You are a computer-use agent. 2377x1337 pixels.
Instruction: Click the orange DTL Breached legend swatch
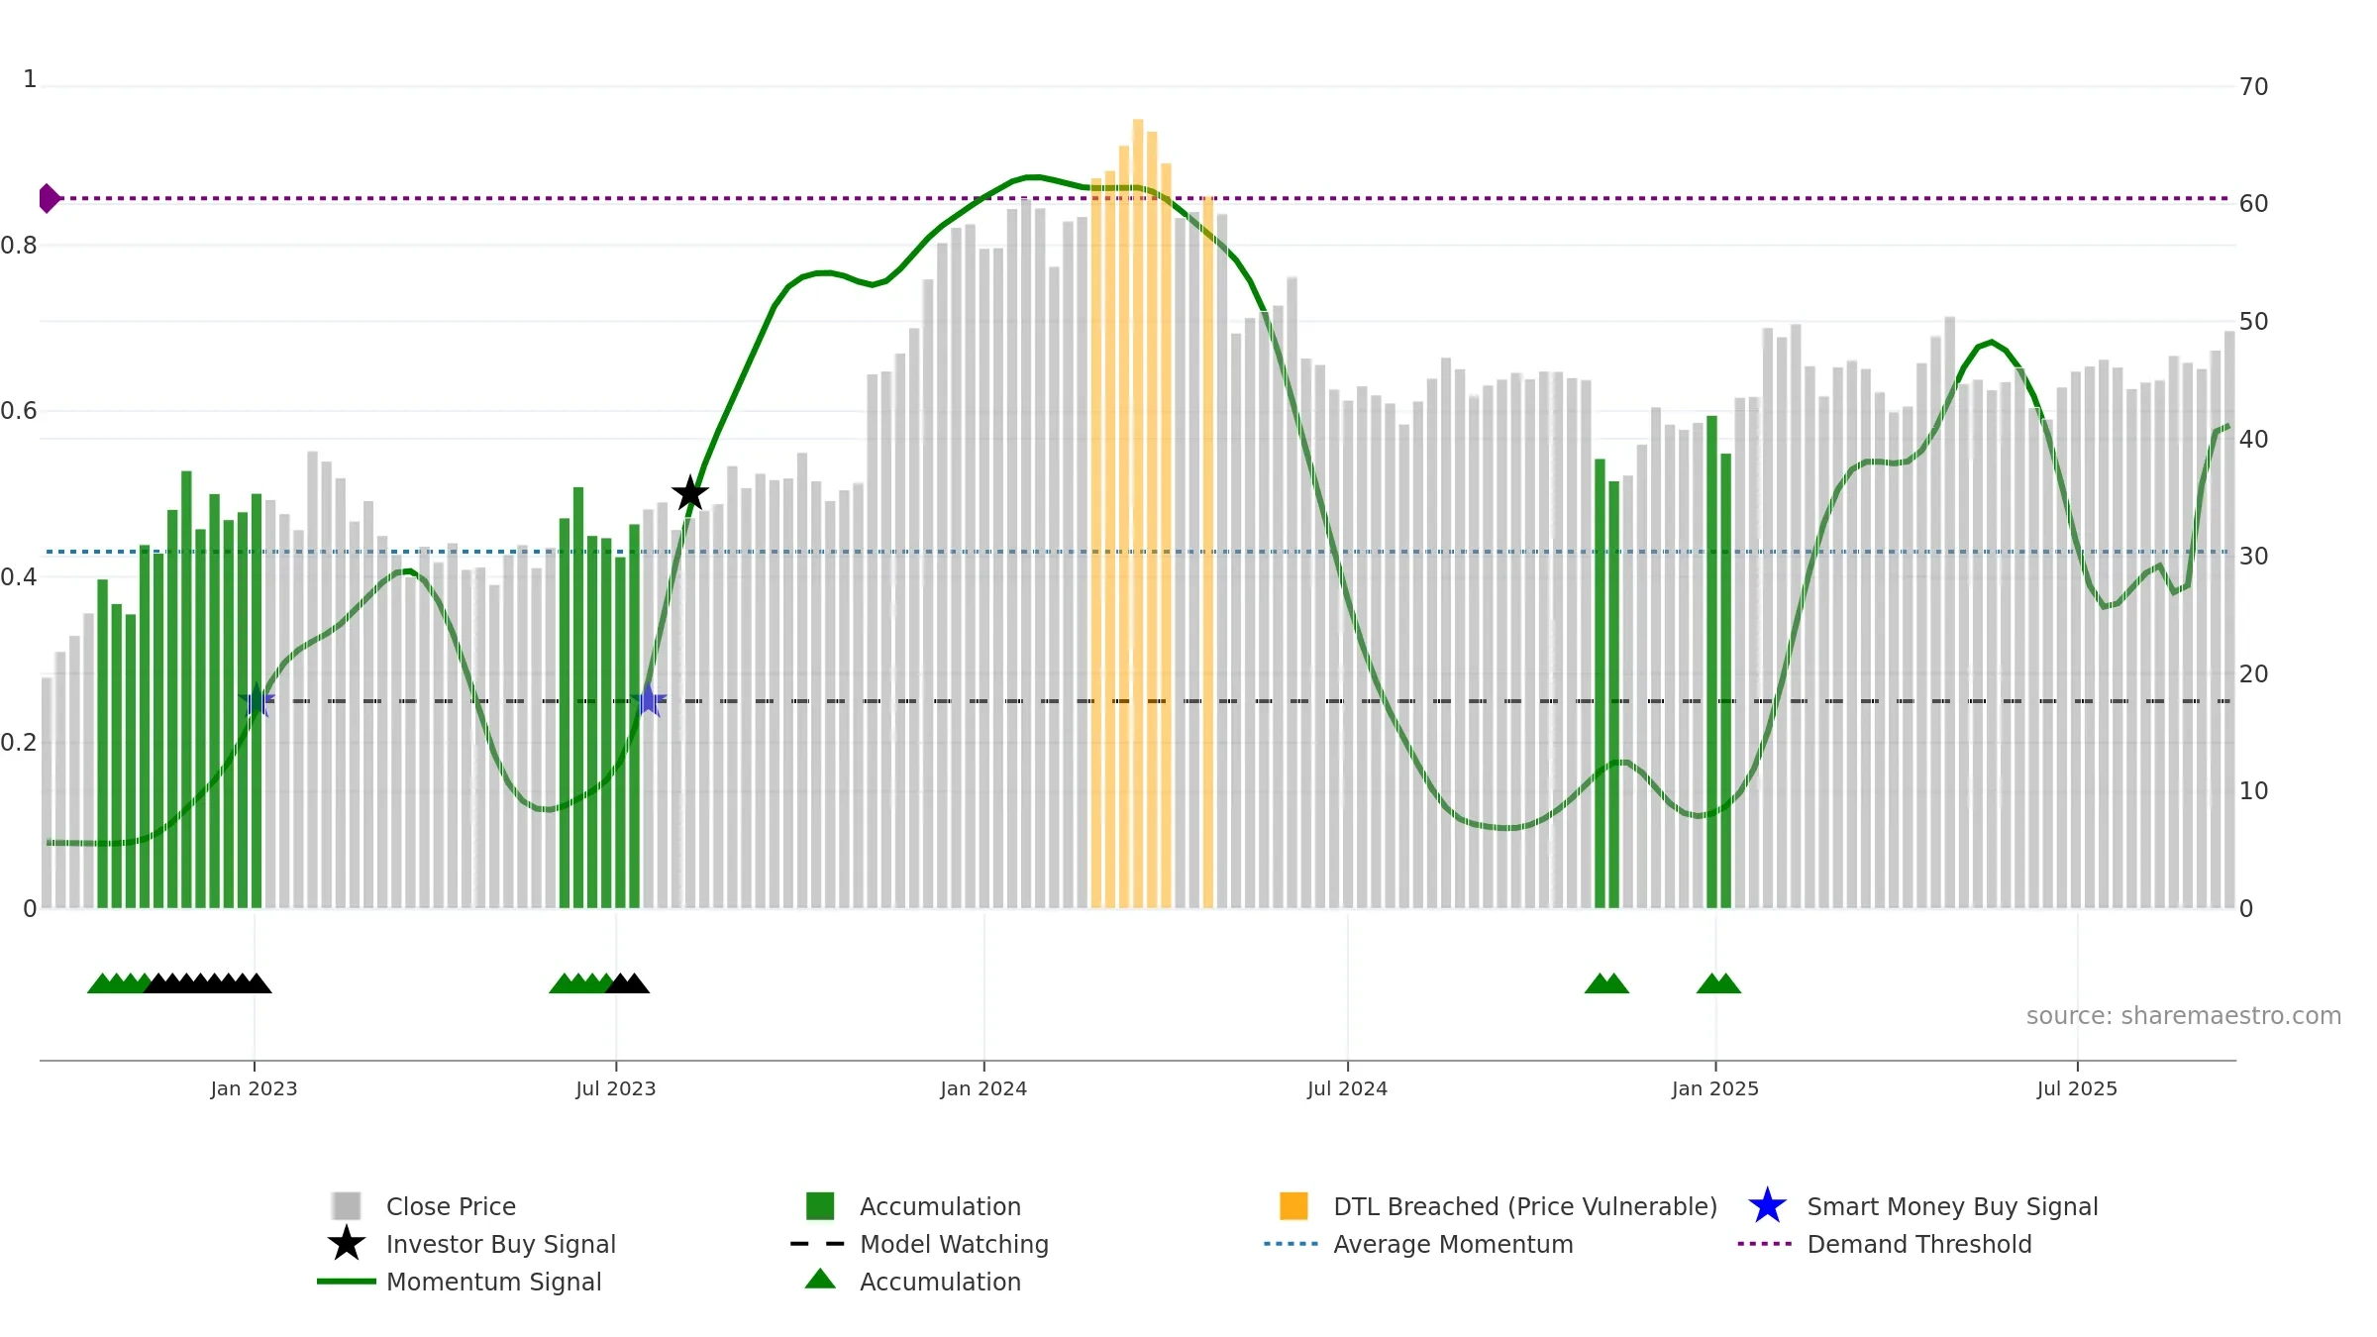coord(1293,1206)
